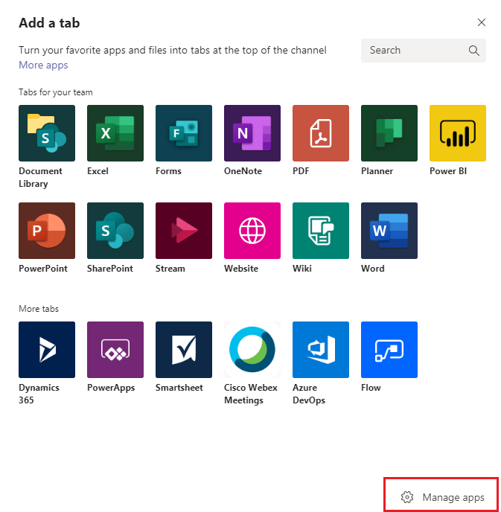This screenshot has width=501, height=512.
Task: Choose the PowerPoint app icon
Action: (x=47, y=231)
